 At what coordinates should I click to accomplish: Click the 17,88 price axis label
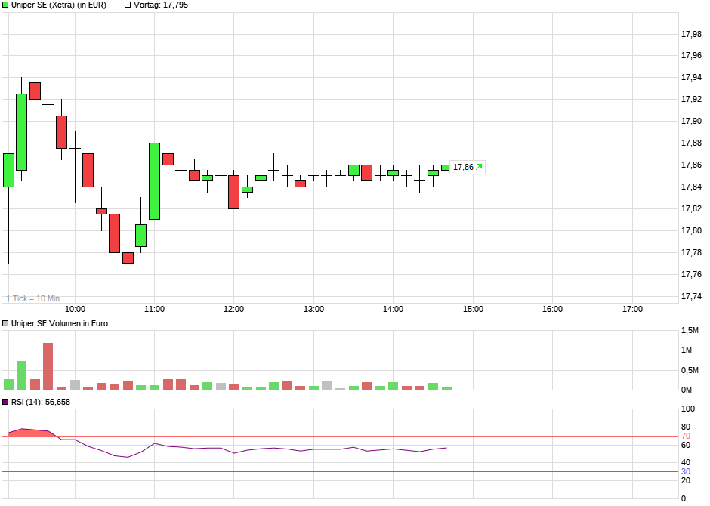point(691,143)
